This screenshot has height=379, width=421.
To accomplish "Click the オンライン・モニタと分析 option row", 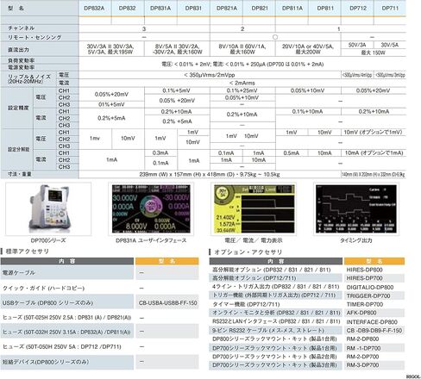I will click(x=307, y=313).
